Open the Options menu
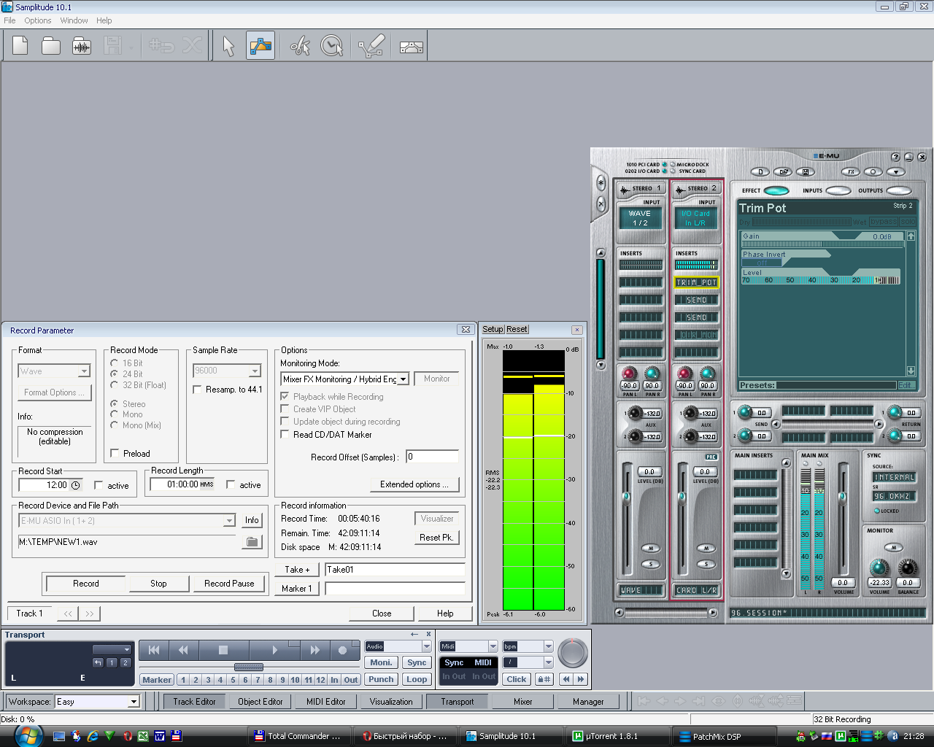 (x=37, y=20)
